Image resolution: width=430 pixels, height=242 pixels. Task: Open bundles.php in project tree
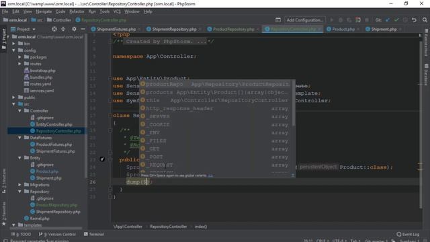[41, 77]
